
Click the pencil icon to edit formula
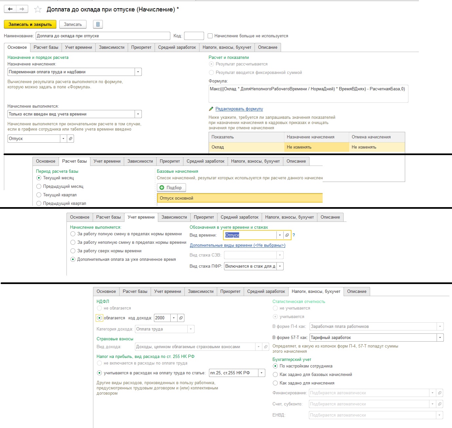pos(211,109)
